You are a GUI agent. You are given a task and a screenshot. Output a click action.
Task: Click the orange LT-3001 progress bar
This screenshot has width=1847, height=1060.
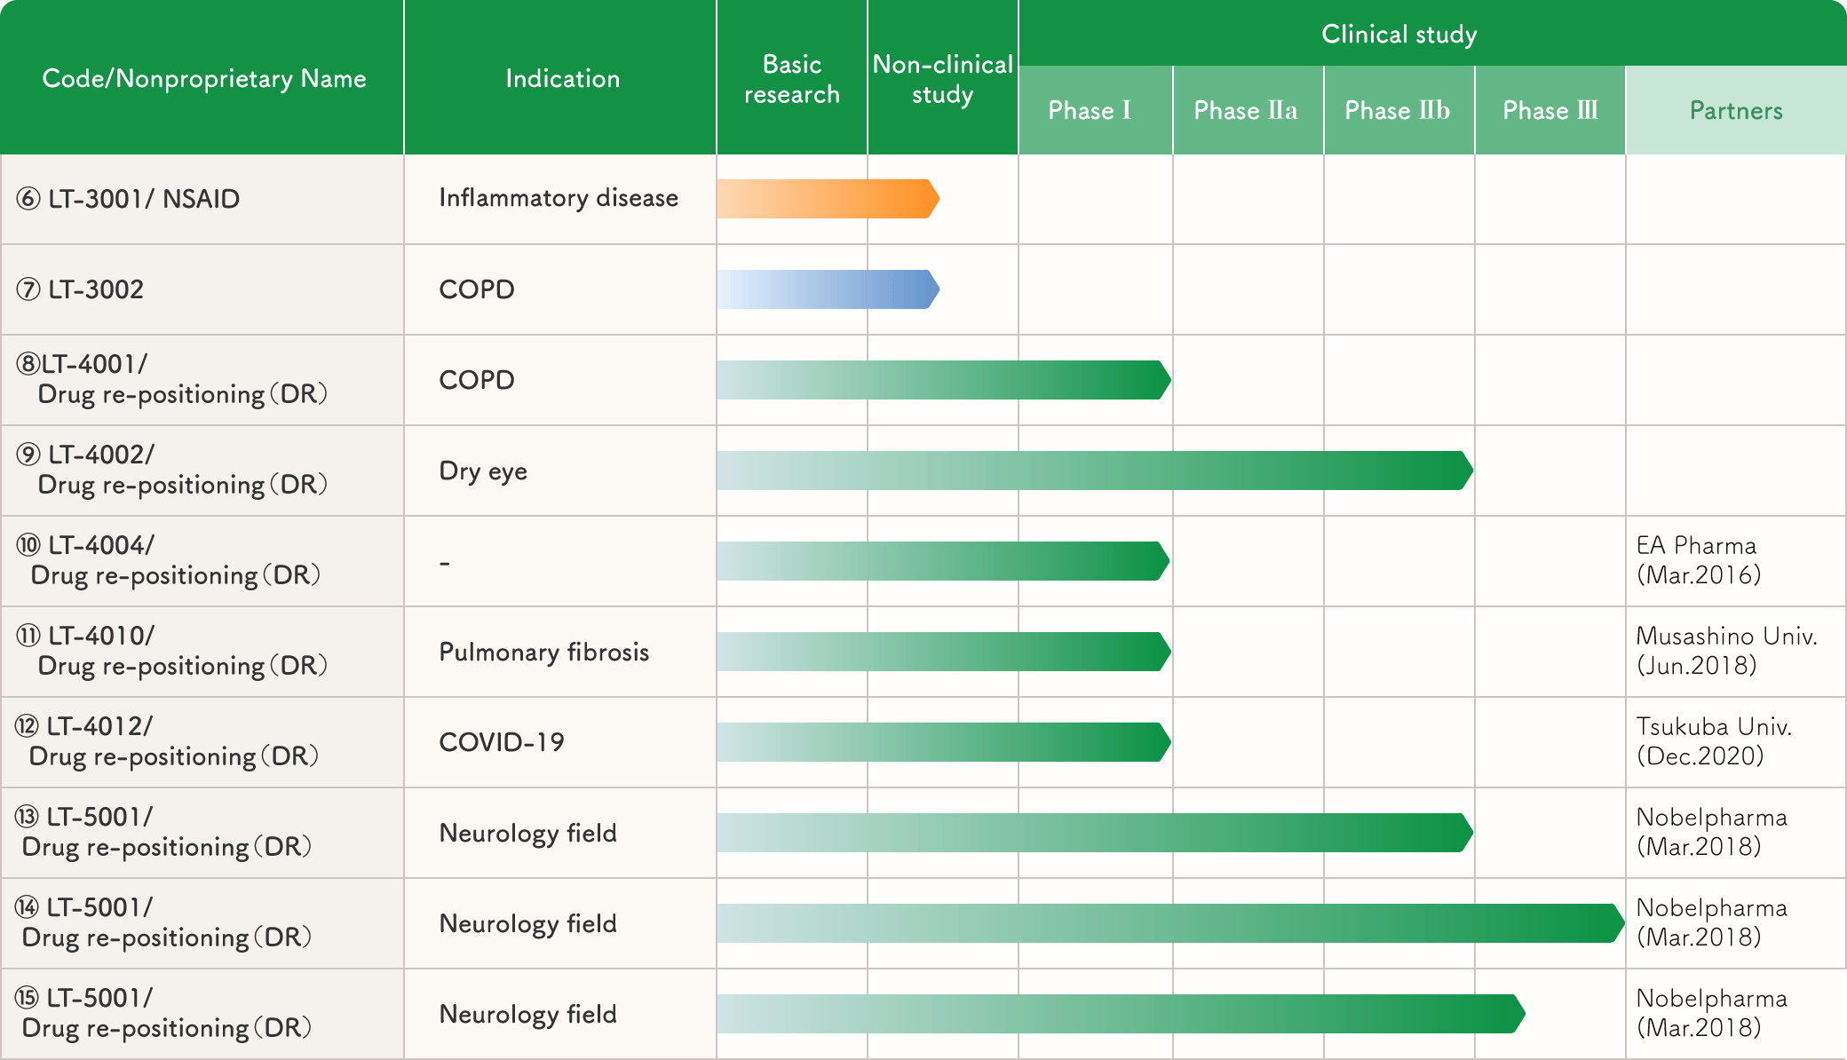coord(828,199)
